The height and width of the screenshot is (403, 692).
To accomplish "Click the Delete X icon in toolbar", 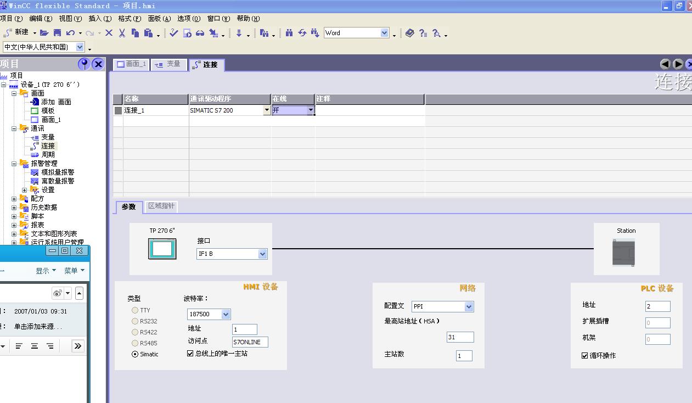I will 109,33.
